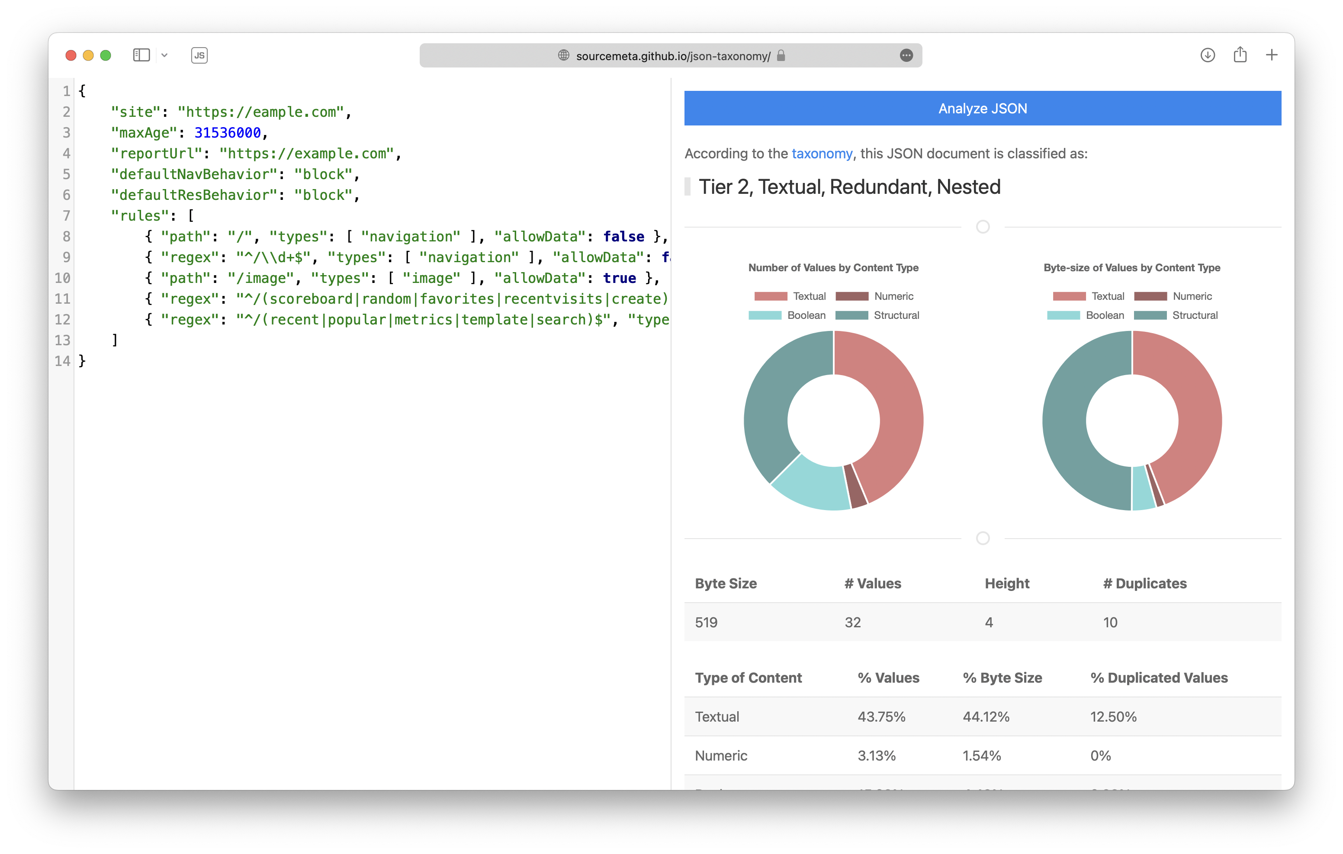Click the lock icon beside URL
Viewport: 1343px width, 854px height.
[781, 55]
